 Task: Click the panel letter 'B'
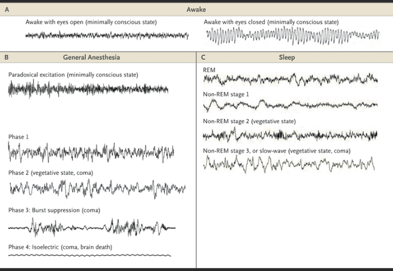pyautogui.click(x=7, y=57)
